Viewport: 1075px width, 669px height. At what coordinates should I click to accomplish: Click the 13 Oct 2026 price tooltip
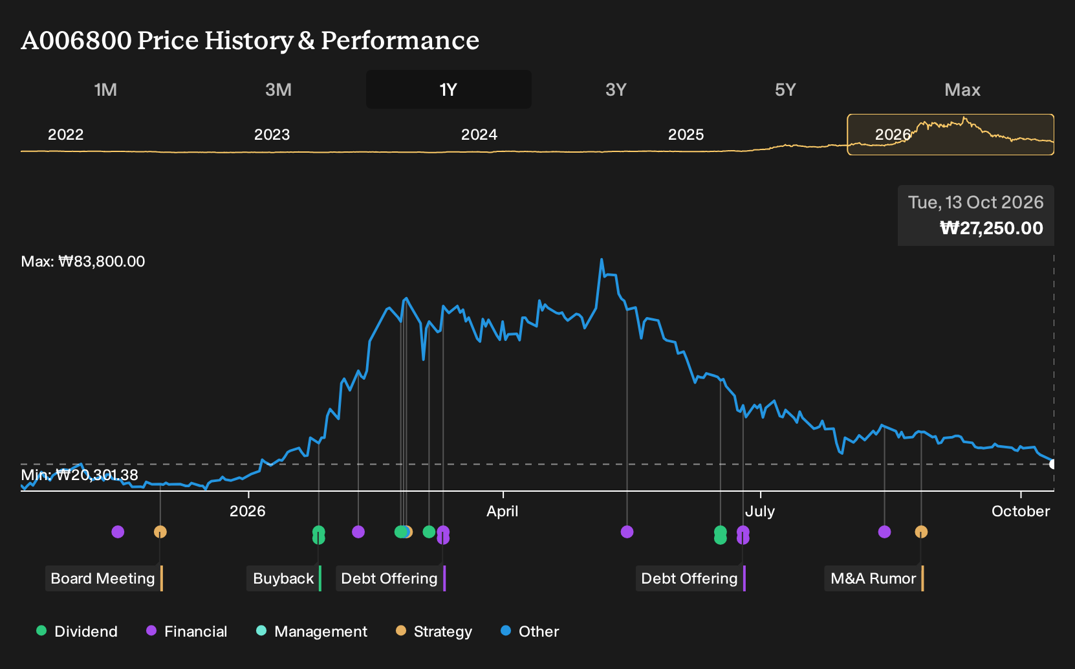976,215
